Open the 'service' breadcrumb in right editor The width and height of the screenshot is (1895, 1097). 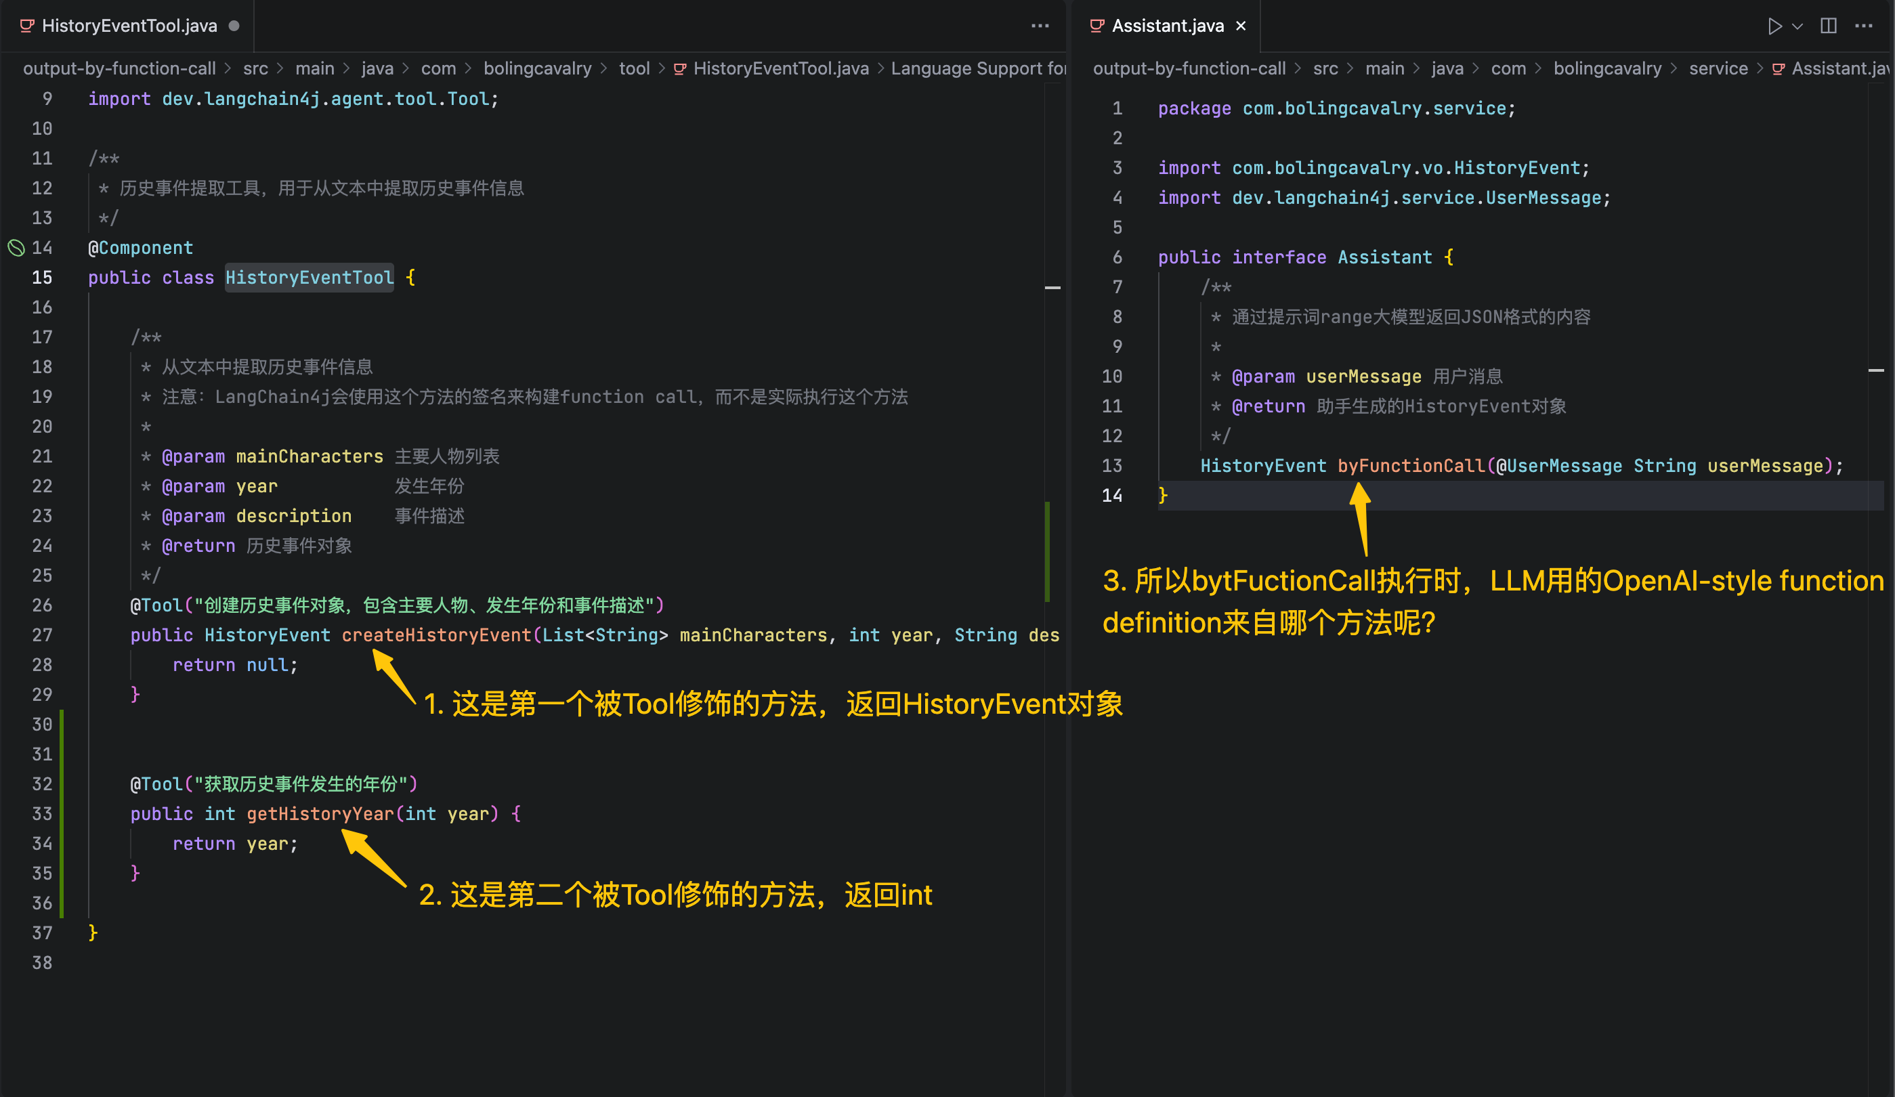(1718, 68)
